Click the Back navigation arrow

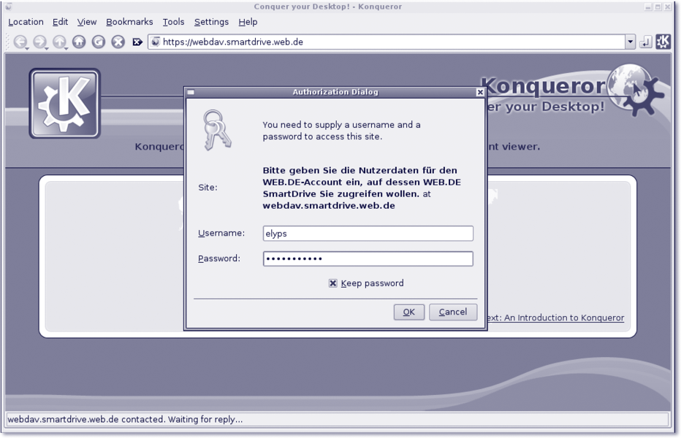click(x=20, y=42)
